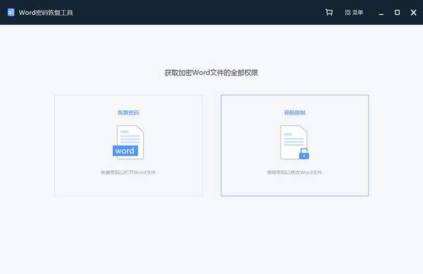Image resolution: width=423 pixels, height=274 pixels.
Task: Click the 获取加密Word文件的全部权限 heading
Action: point(211,73)
